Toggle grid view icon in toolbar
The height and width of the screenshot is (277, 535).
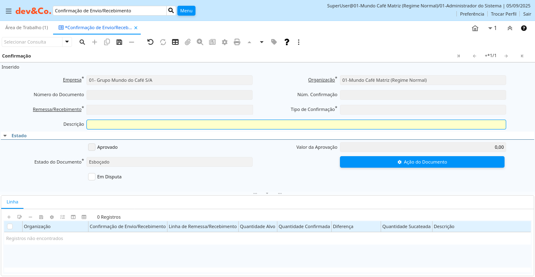tap(175, 42)
